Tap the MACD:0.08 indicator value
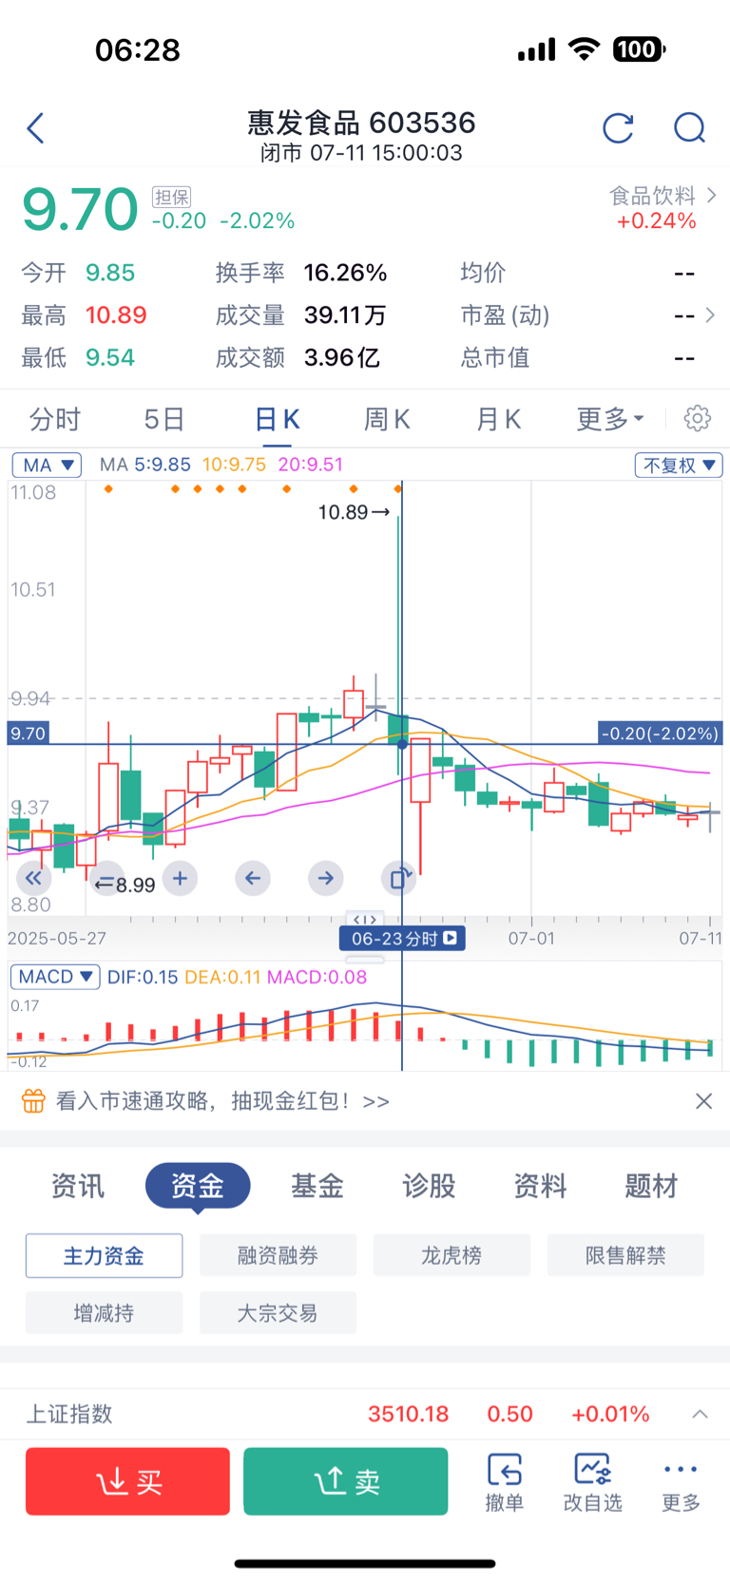730x1582 pixels. pos(317,977)
